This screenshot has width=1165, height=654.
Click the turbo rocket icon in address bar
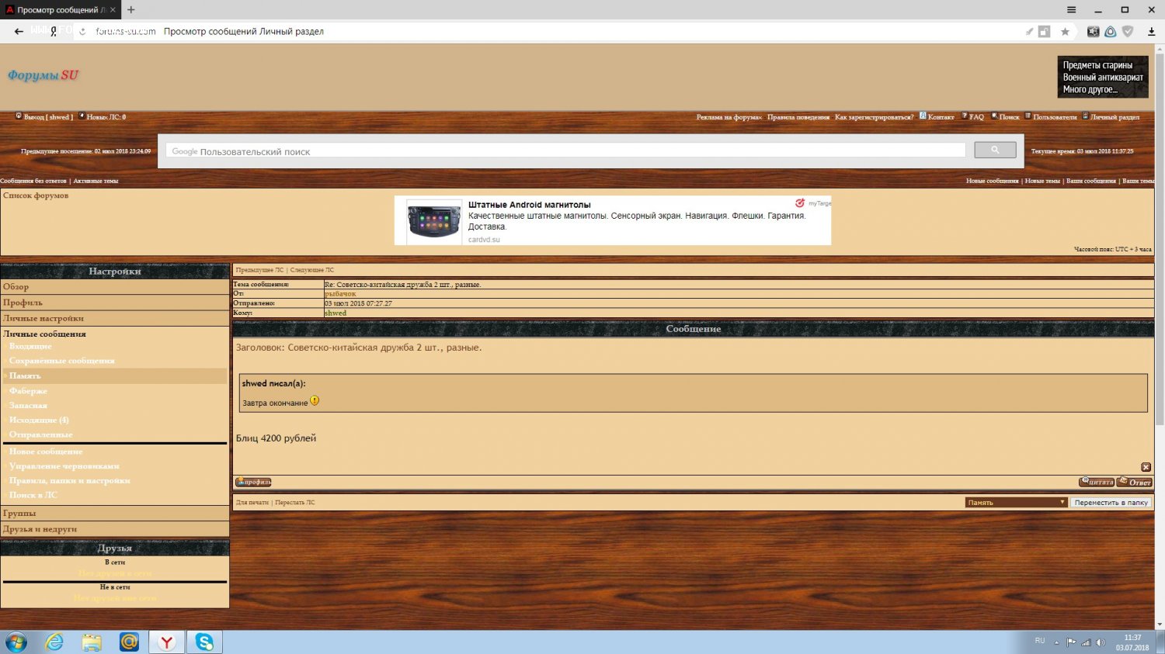click(1029, 32)
